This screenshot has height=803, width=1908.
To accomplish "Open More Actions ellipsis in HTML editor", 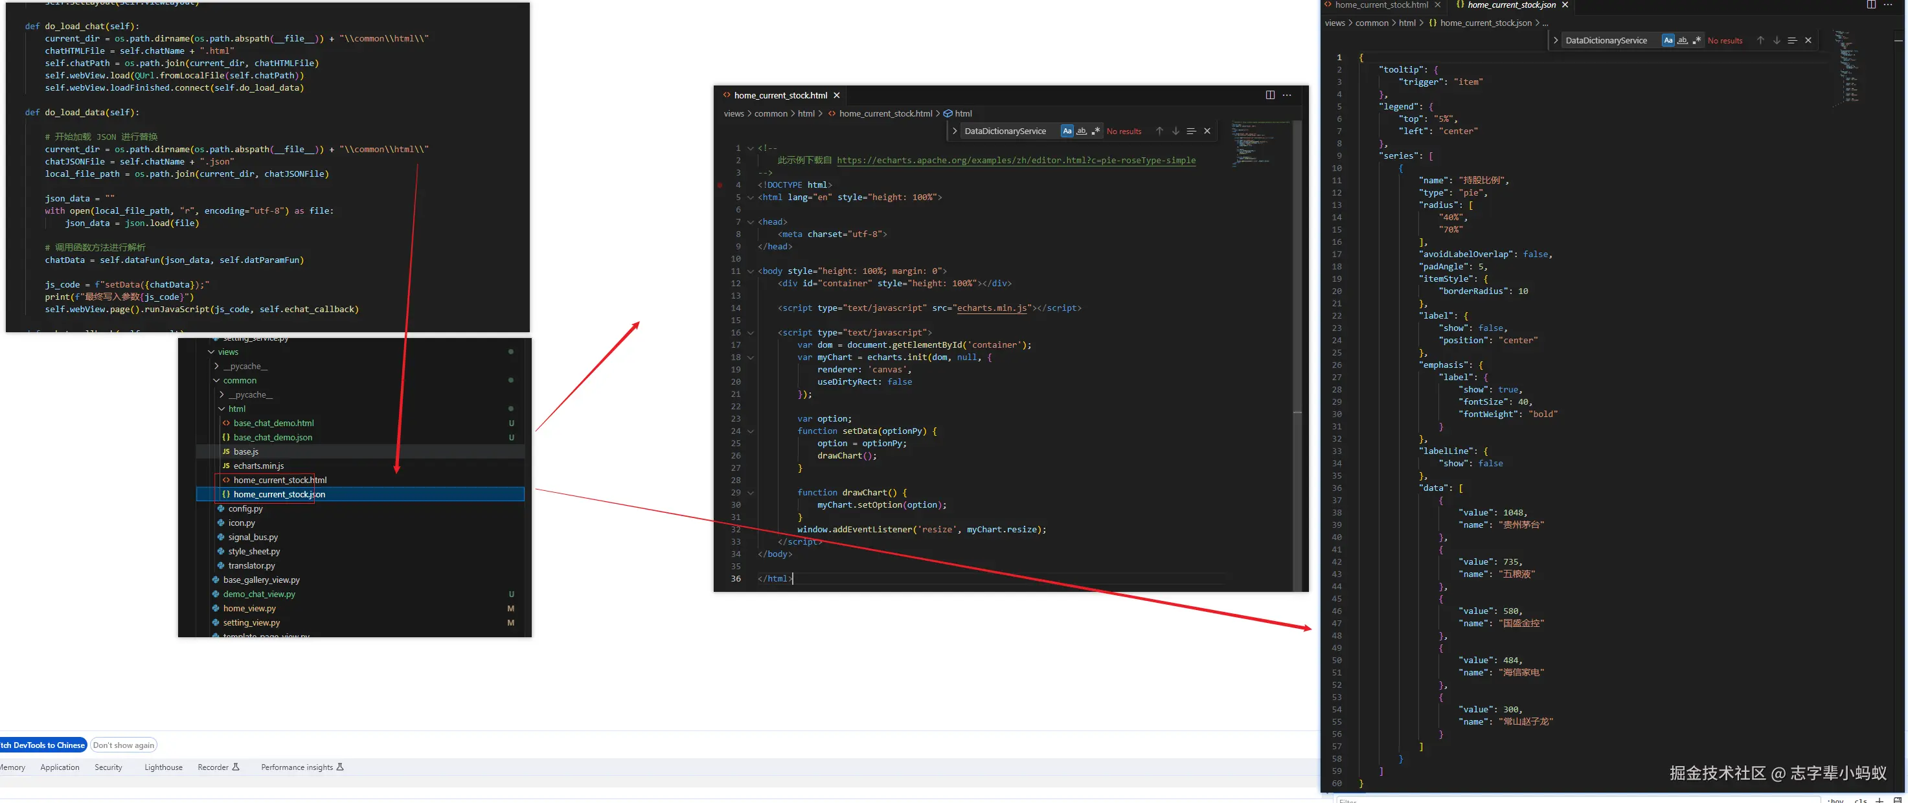I will 1288,95.
